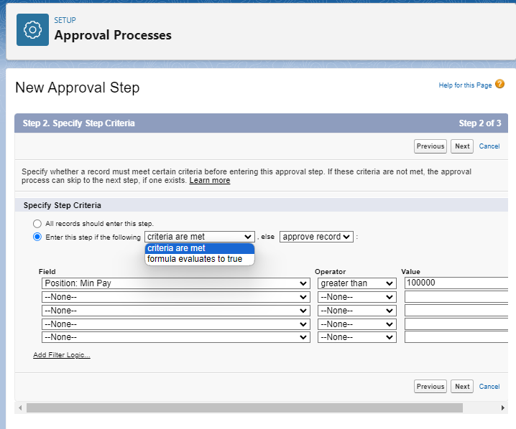Screen dimensions: 516x429
Task: Select 'Enter this step if the following' radio
Action: coord(37,237)
